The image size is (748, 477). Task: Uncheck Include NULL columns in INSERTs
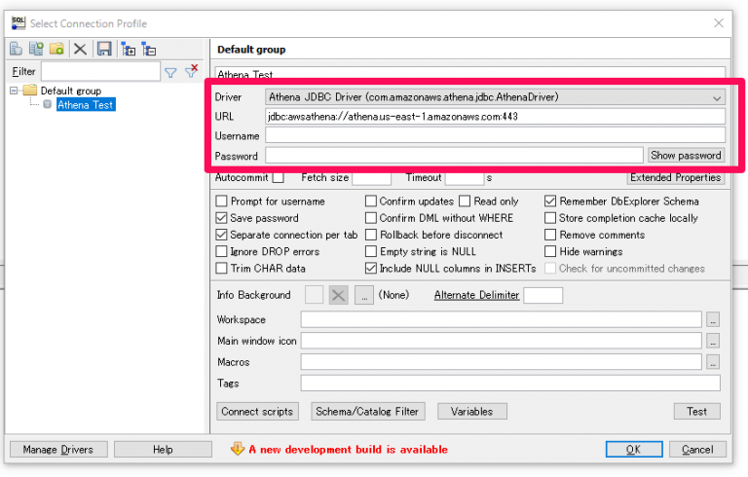click(371, 268)
